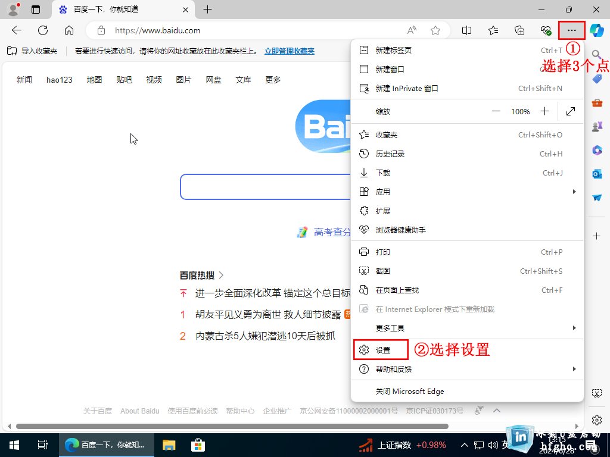This screenshot has height=457, width=610.
Task: Zoom in with the plus button
Action: click(x=544, y=111)
